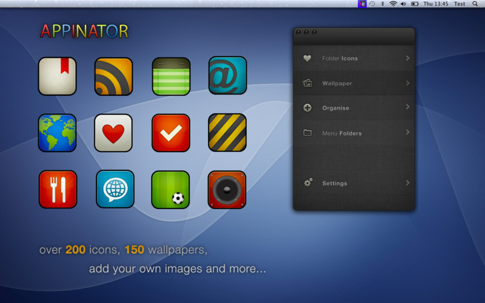Open the Wi-Fi status menu
Image resolution: width=485 pixels, height=303 pixels.
click(393, 4)
